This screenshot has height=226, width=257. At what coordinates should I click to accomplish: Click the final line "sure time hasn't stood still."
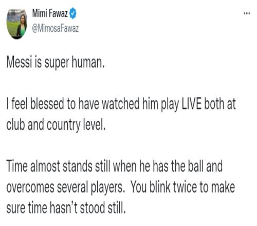pyautogui.click(x=66, y=208)
